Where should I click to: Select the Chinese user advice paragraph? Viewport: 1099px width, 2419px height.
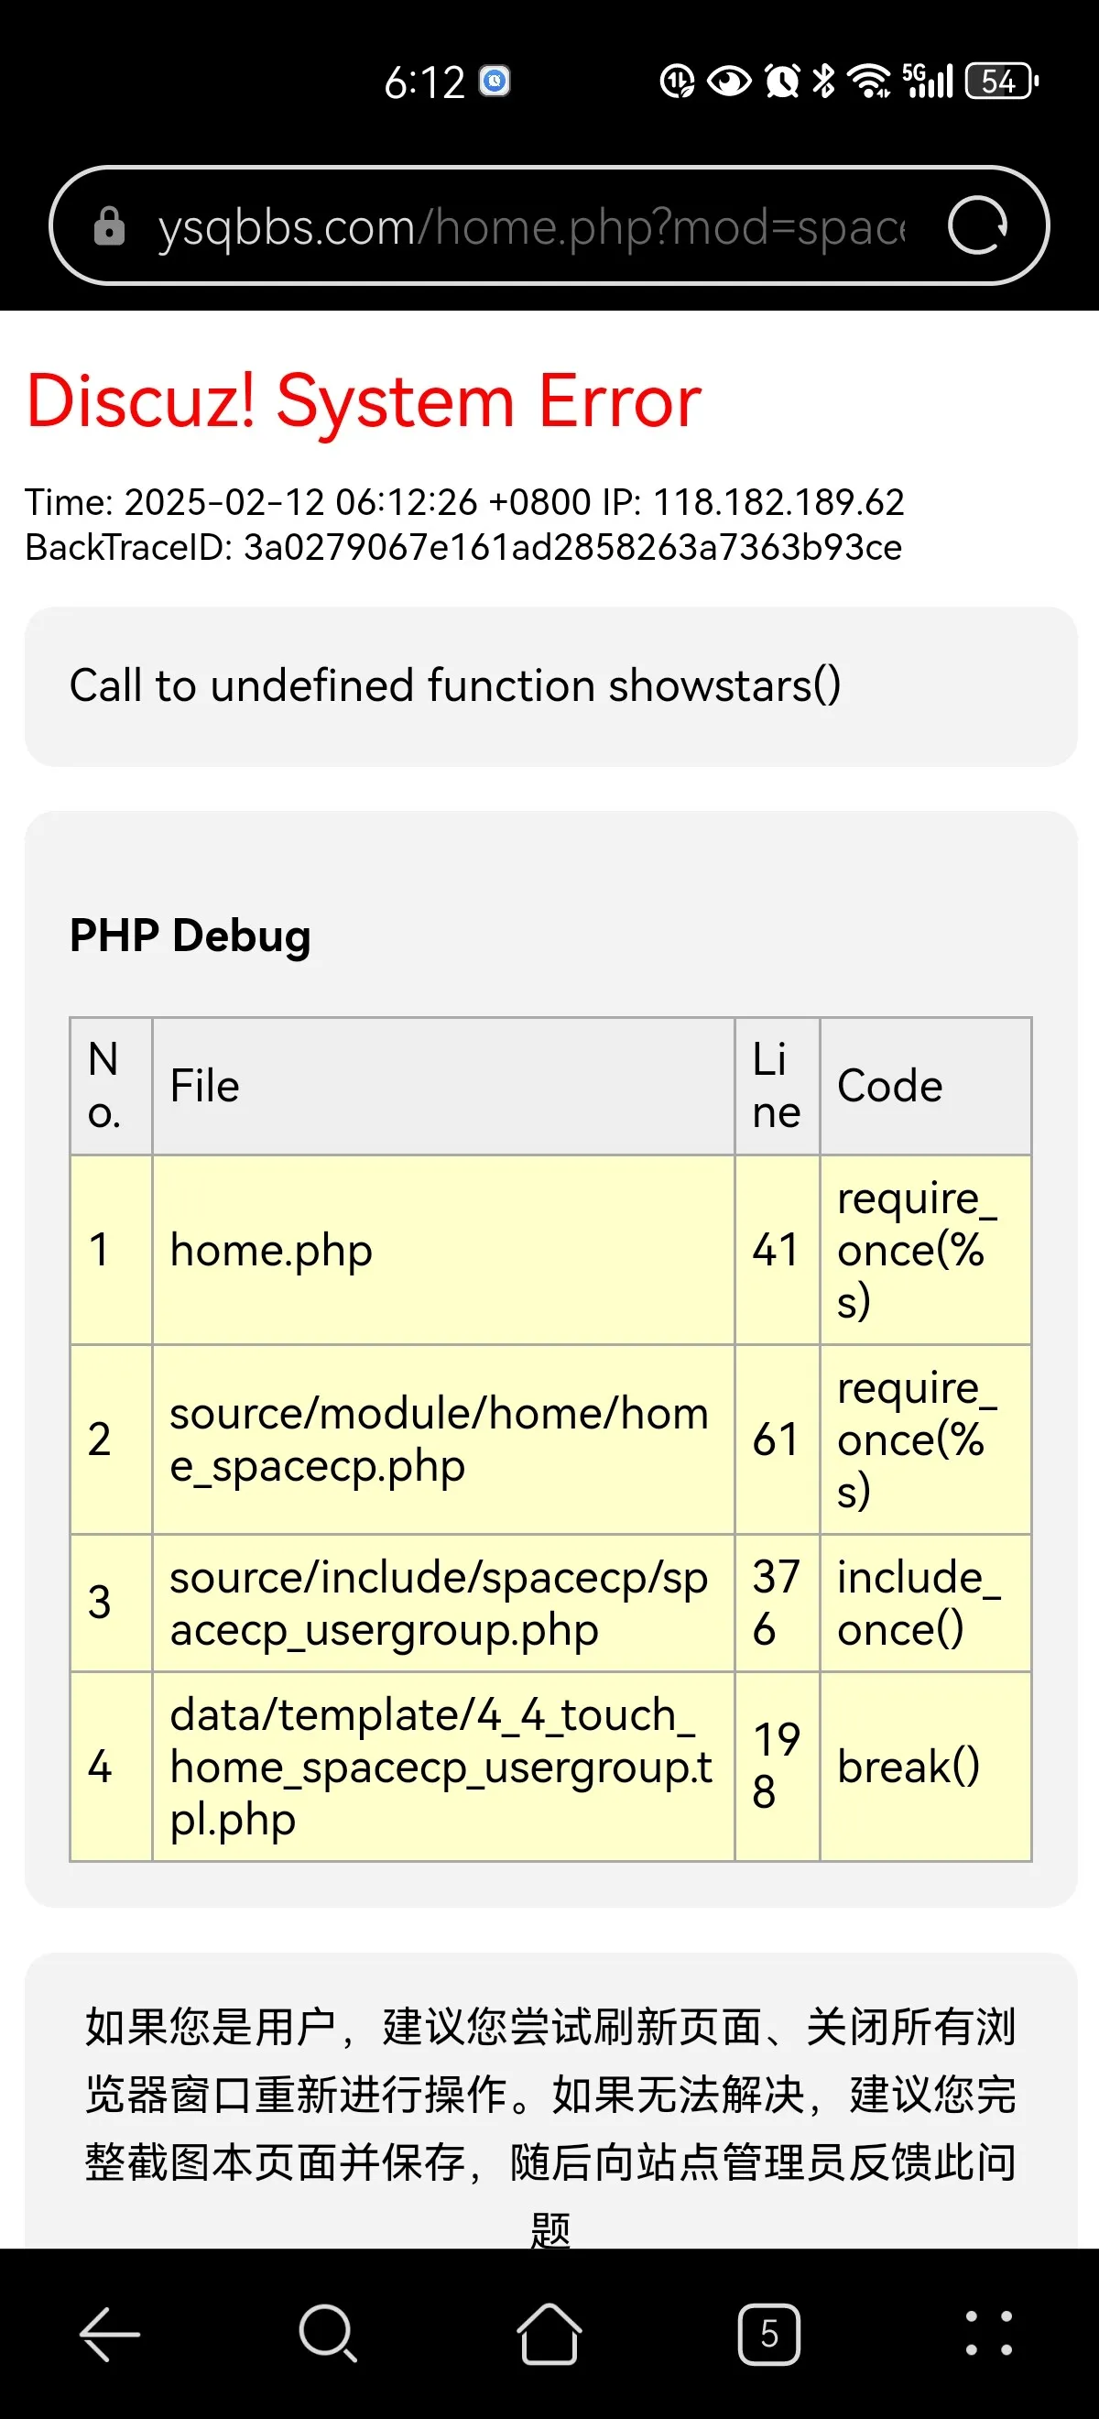click(x=550, y=2126)
